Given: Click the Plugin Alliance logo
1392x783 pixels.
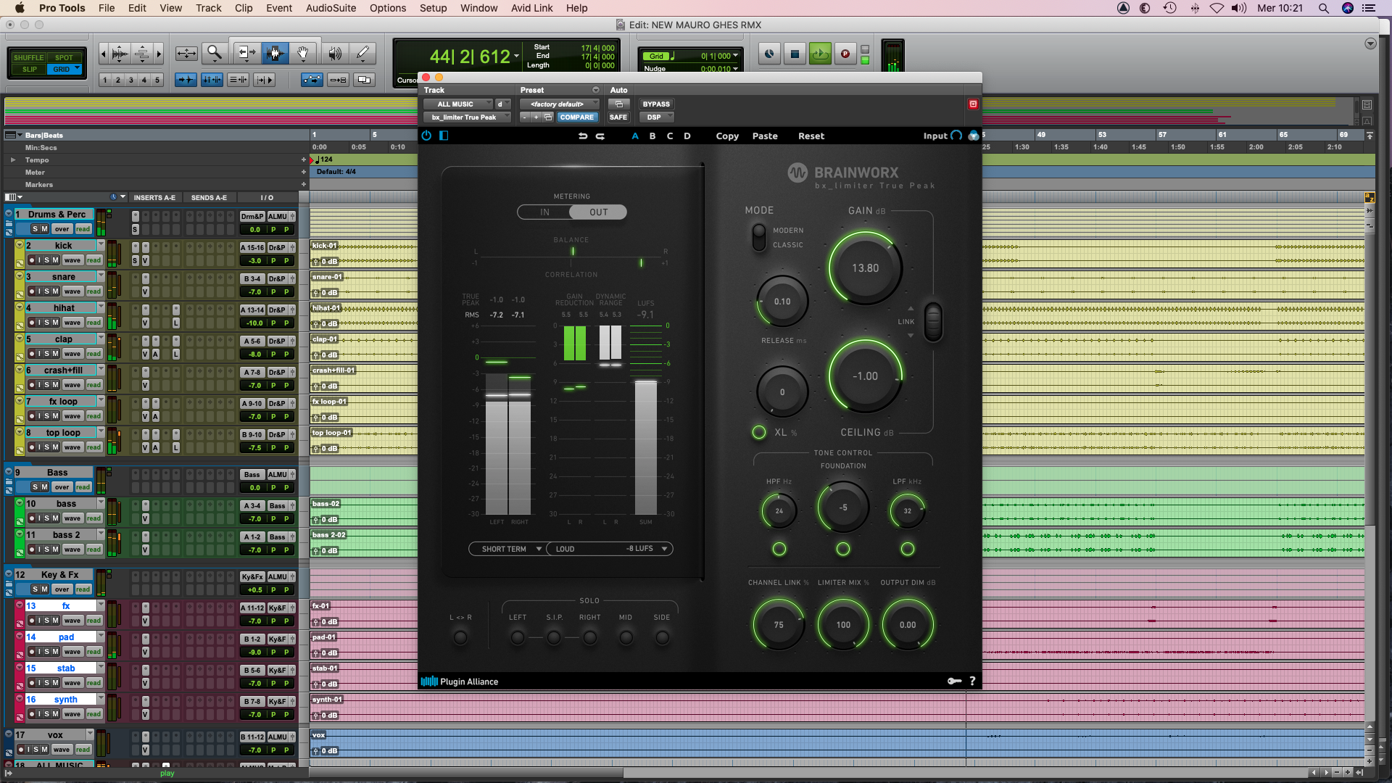Looking at the screenshot, I should (x=460, y=681).
